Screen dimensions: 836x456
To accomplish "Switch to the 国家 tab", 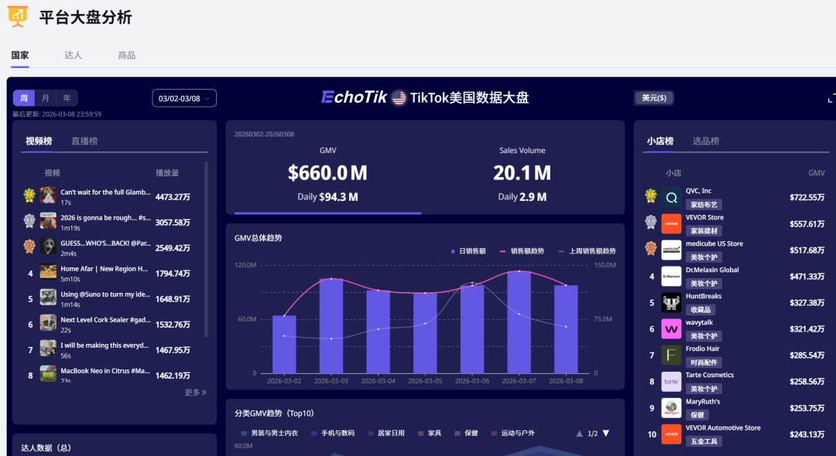I will click(19, 56).
